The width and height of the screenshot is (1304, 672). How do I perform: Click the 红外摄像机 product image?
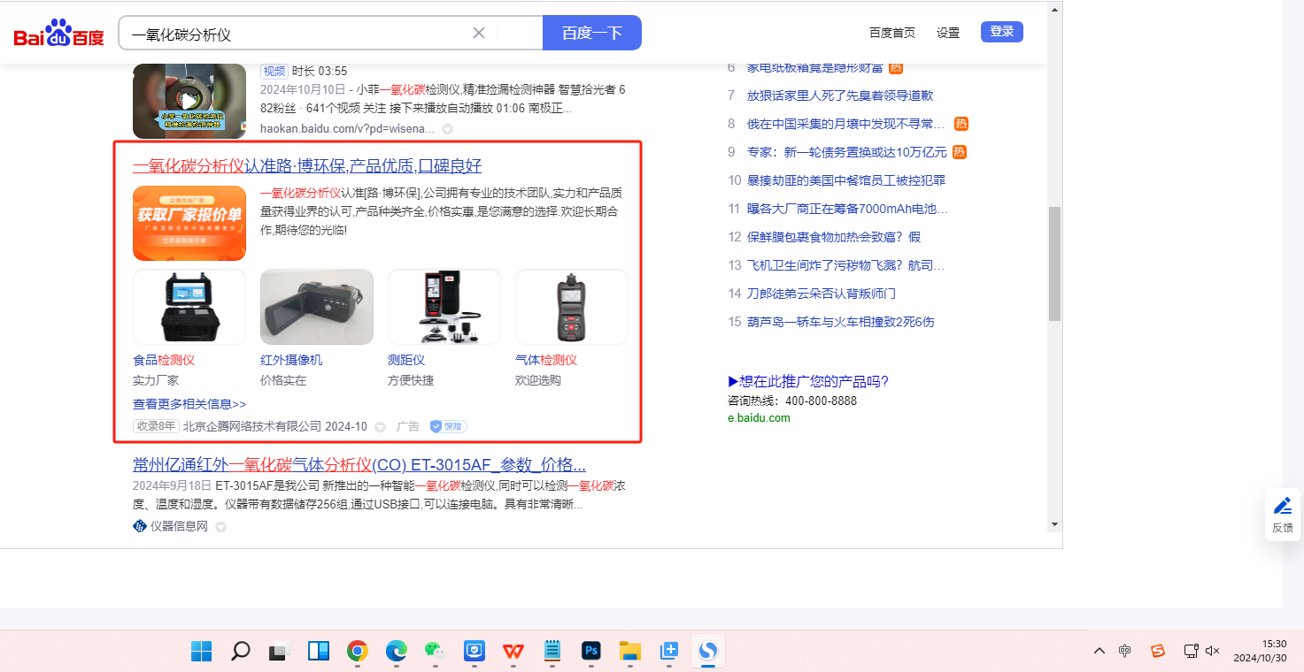tap(317, 307)
